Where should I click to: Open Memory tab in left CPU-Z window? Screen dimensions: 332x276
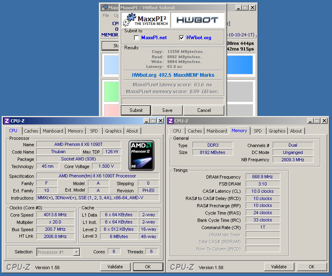click(75, 131)
